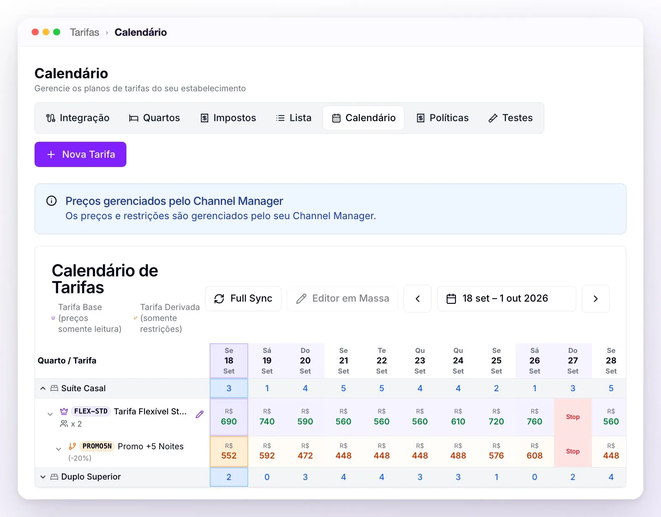
Task: Click the 760 price on Sá 26 Set
Action: 535,417
